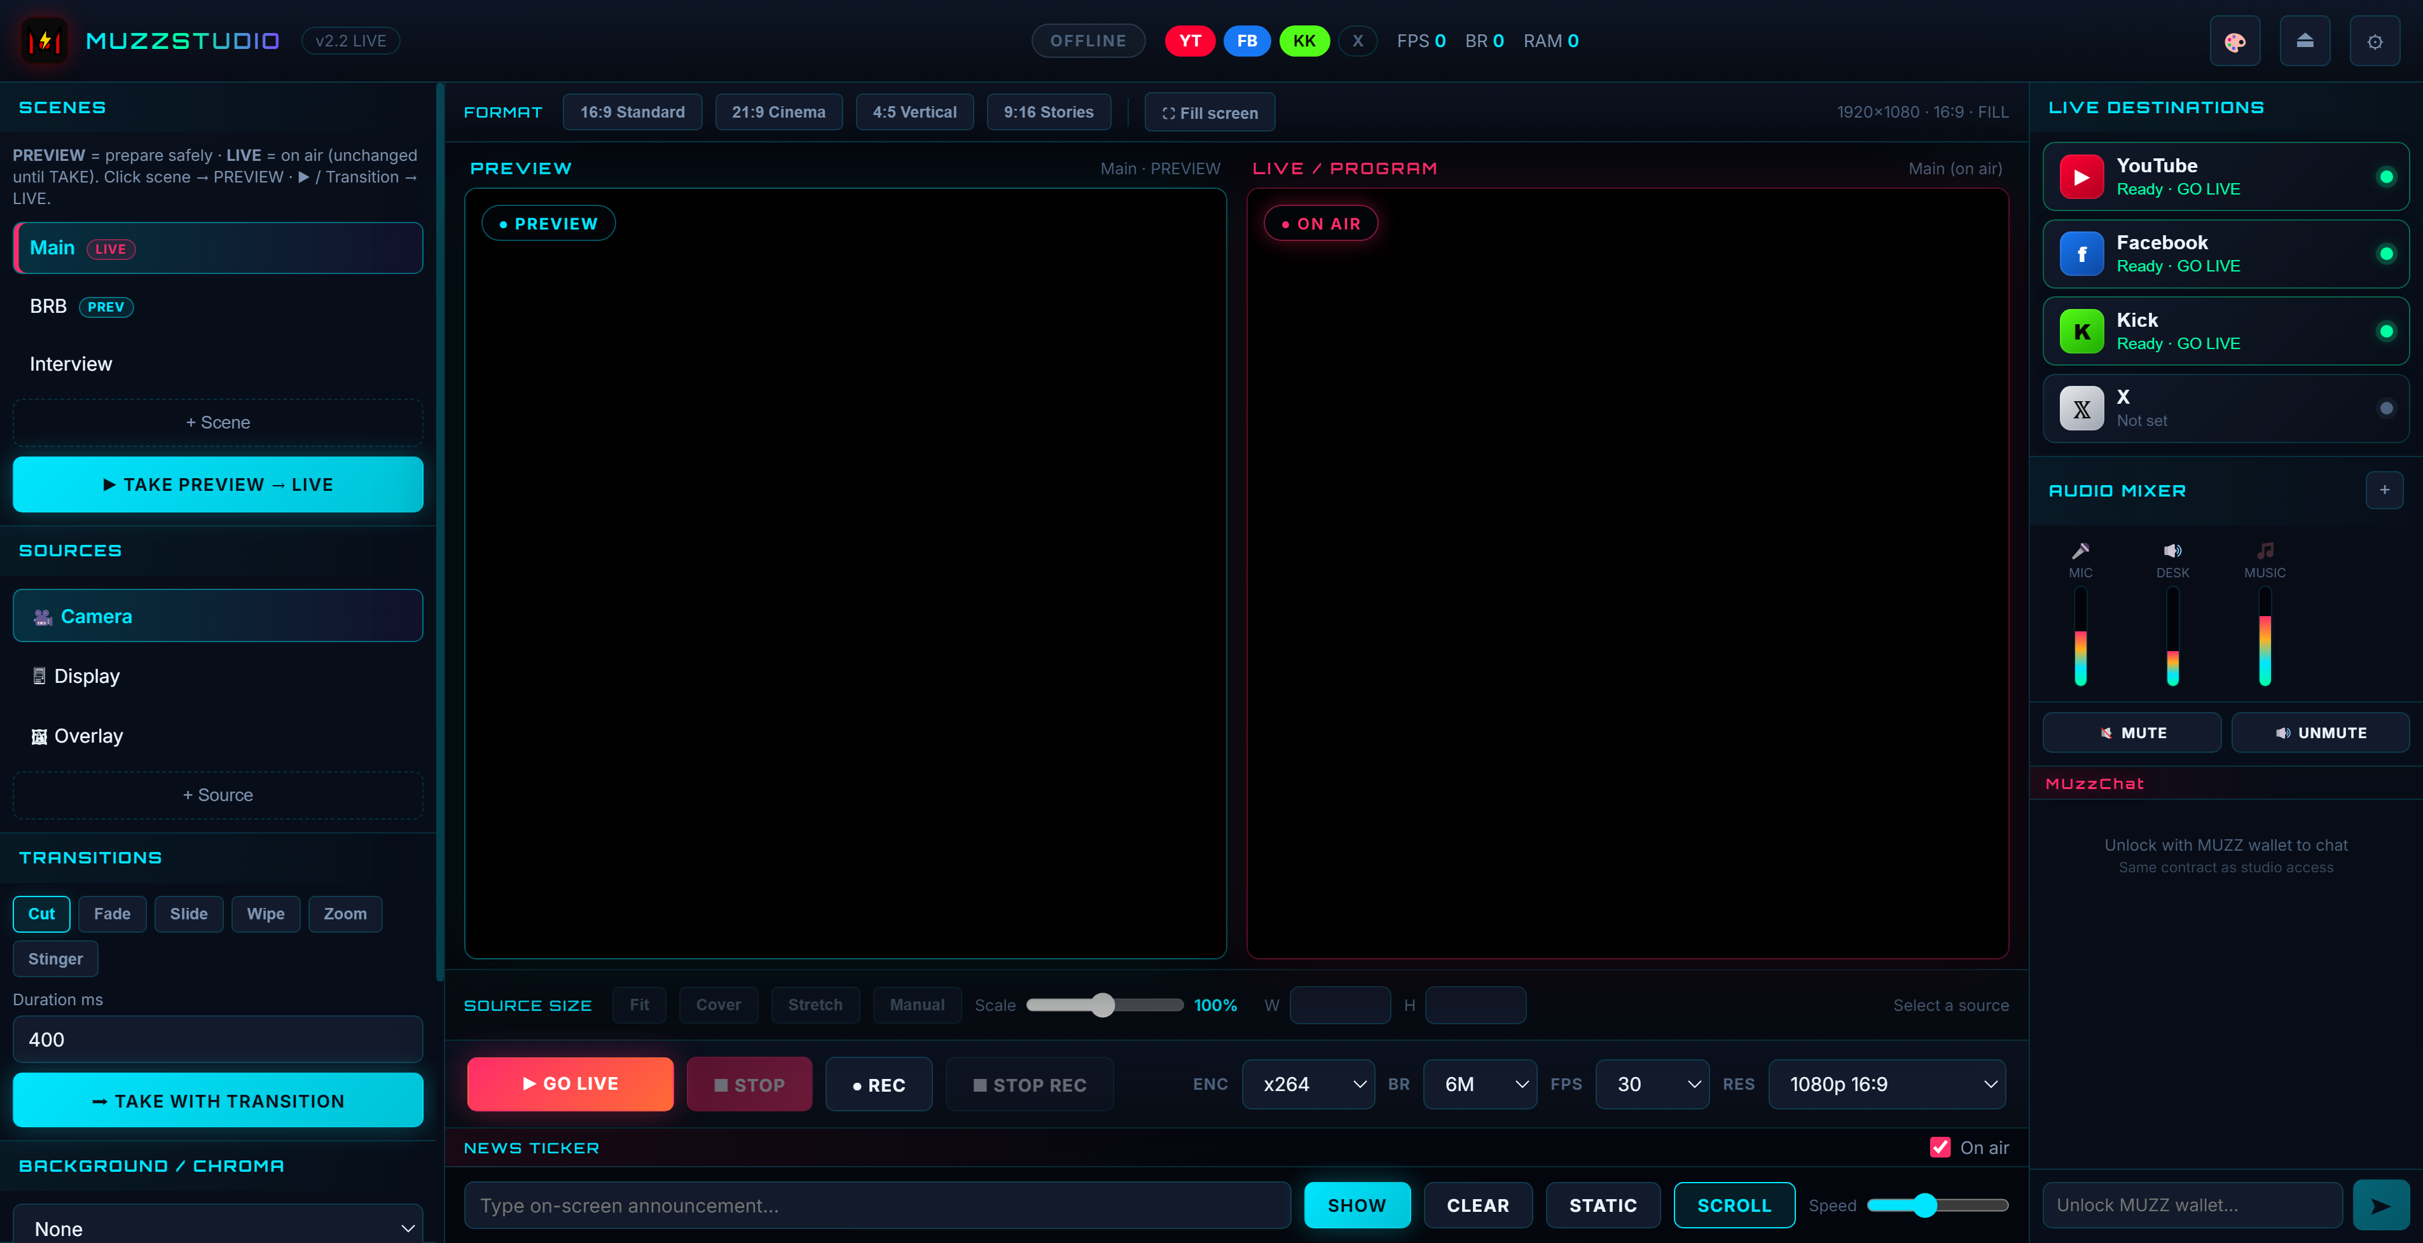Click the MUTE button
This screenshot has width=2423, height=1243.
coord(2131,732)
